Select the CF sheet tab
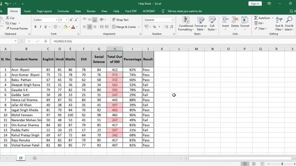This screenshot has width=296, height=166. pyautogui.click(x=21, y=158)
